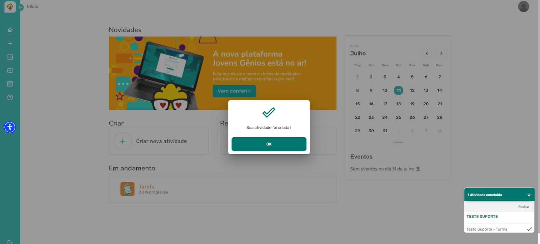Screen dimensions: 540x244
Task: Open the video player icon in sidebar
Action: [x=10, y=70]
